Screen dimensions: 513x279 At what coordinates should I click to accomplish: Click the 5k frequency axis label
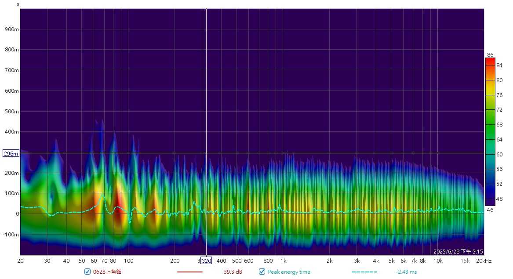tap(391, 261)
